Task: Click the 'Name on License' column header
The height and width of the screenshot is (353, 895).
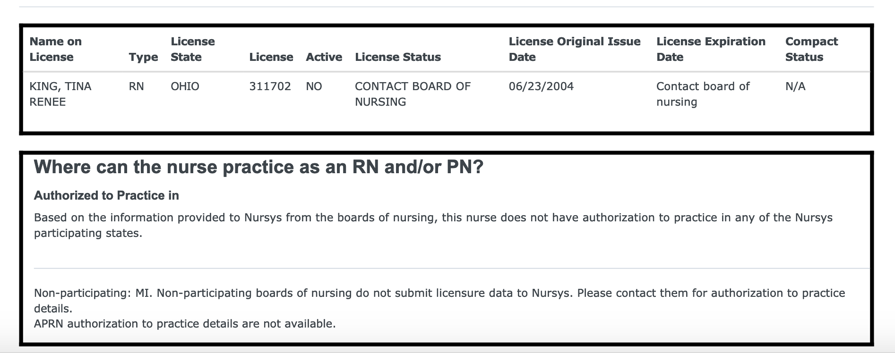Action: 55,49
